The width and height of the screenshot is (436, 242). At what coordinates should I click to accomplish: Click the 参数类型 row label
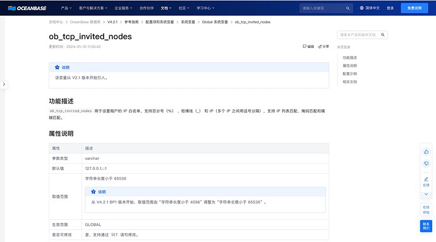point(60,158)
